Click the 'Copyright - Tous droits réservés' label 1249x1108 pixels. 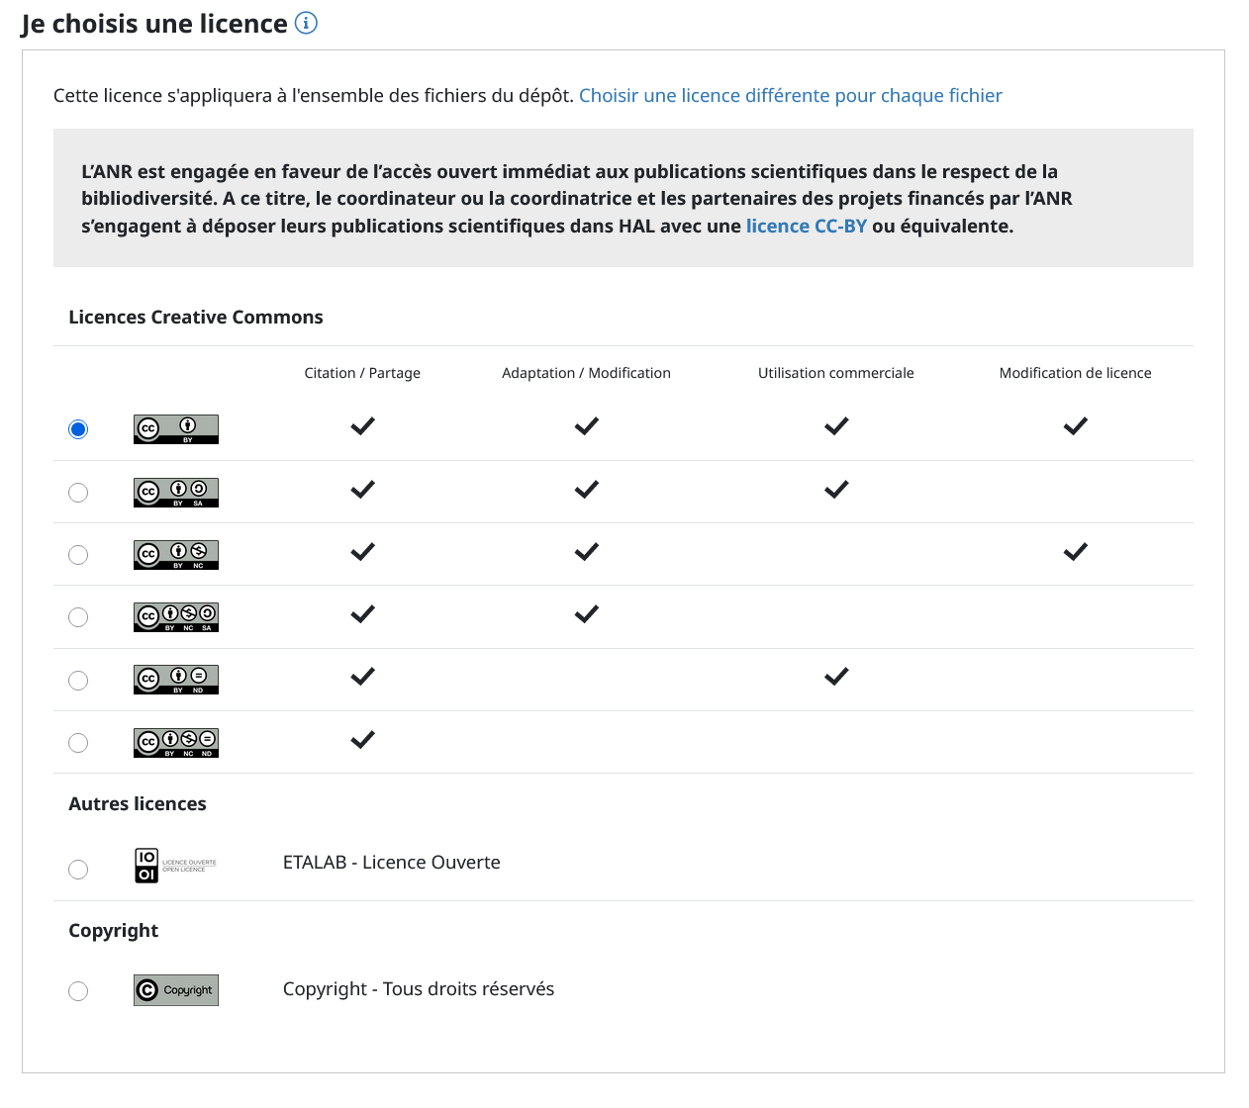click(x=418, y=989)
